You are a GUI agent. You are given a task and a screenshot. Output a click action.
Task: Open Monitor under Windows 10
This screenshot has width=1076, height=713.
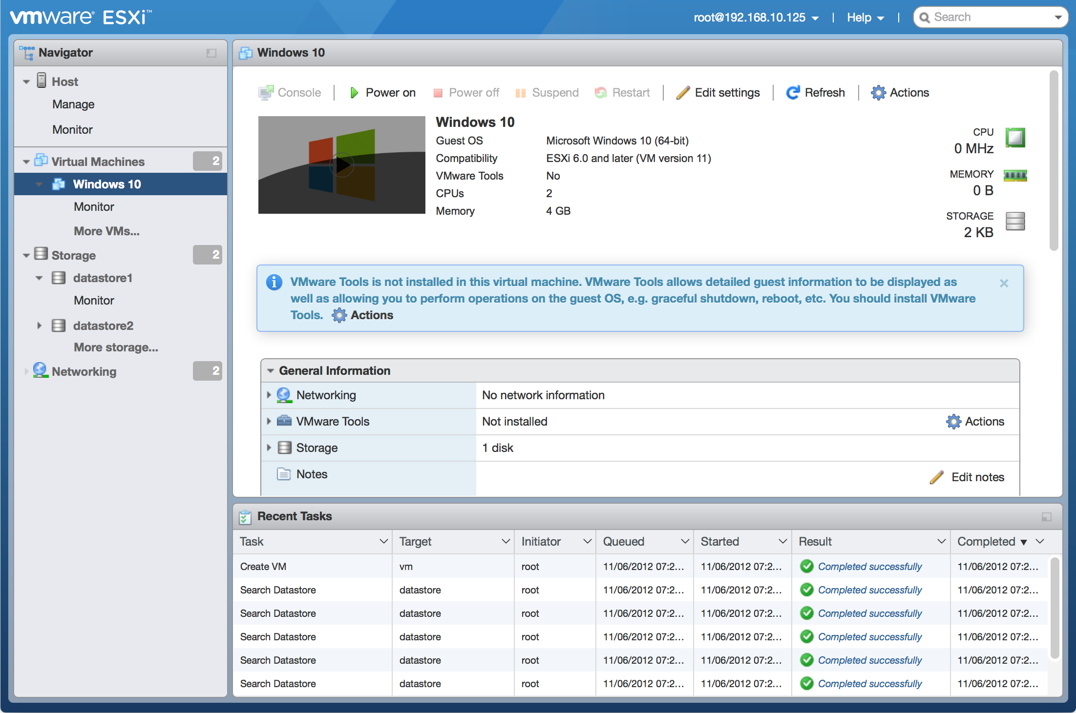point(94,207)
